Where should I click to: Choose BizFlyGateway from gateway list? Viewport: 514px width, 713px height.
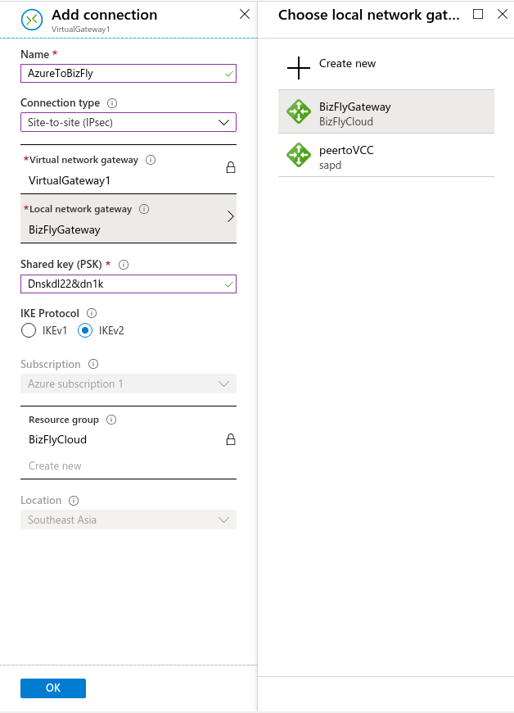tap(386, 111)
